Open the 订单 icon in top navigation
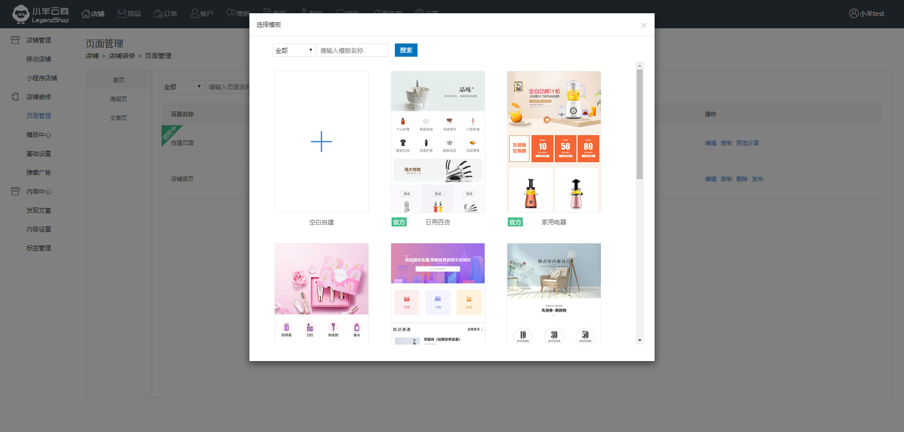Image resolution: width=904 pixels, height=432 pixels. pyautogui.click(x=158, y=14)
